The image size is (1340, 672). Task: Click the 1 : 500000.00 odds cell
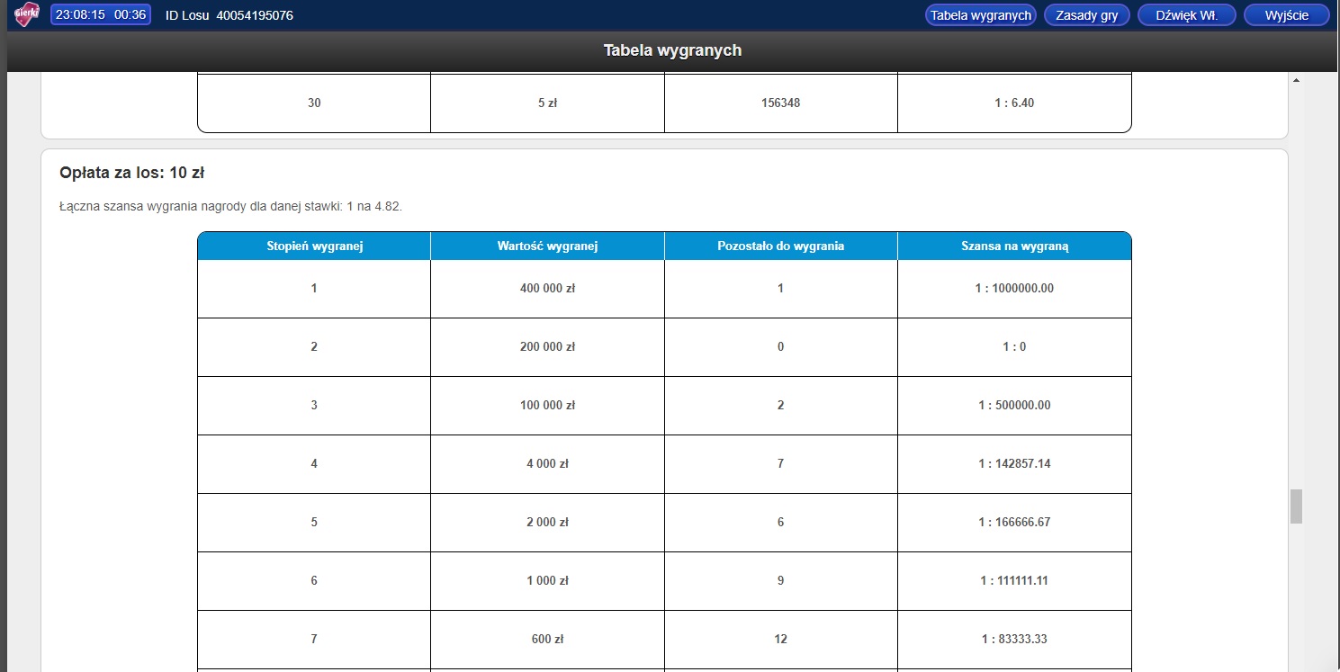point(1014,406)
